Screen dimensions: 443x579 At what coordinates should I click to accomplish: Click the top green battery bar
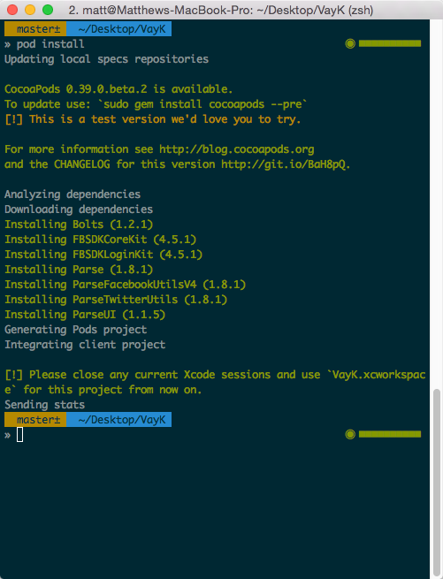coord(390,43)
